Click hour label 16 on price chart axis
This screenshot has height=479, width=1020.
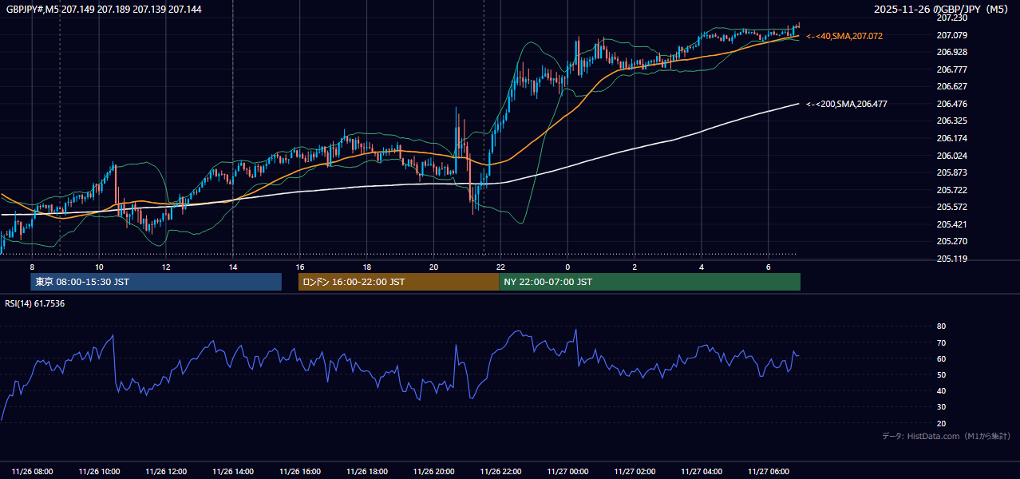[x=299, y=267]
